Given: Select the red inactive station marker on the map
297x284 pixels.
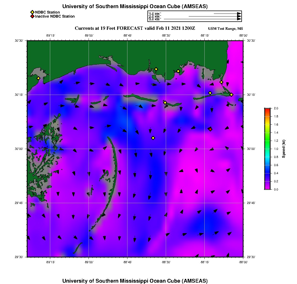Looking at the screenshot, I should pos(210,129).
